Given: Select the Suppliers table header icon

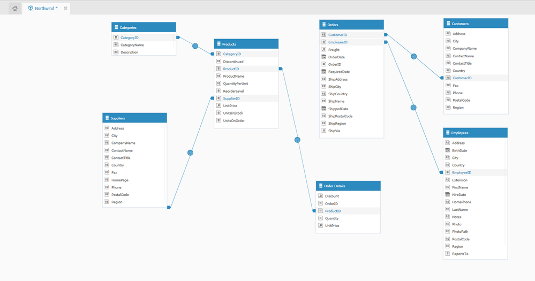Looking at the screenshot, I should 107,118.
